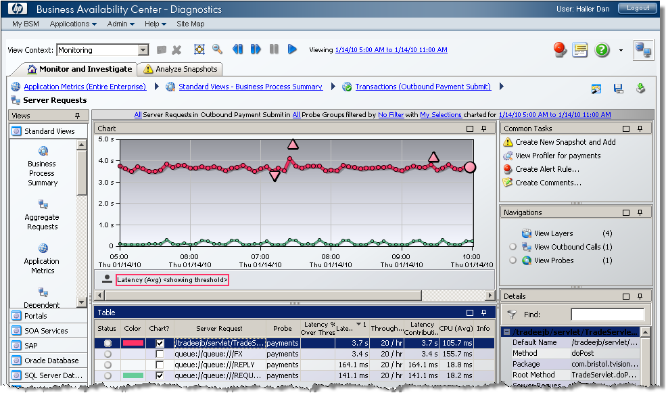666x393 pixels.
Task: Expand arrow after Standard Views breadcrumb
Action: tap(333, 87)
